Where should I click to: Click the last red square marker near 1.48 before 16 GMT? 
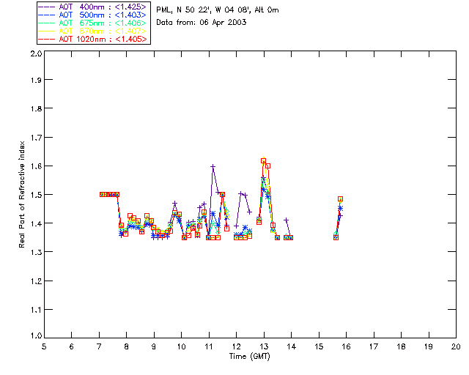coord(340,199)
